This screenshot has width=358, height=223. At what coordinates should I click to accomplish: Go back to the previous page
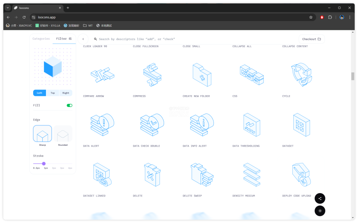[8, 17]
